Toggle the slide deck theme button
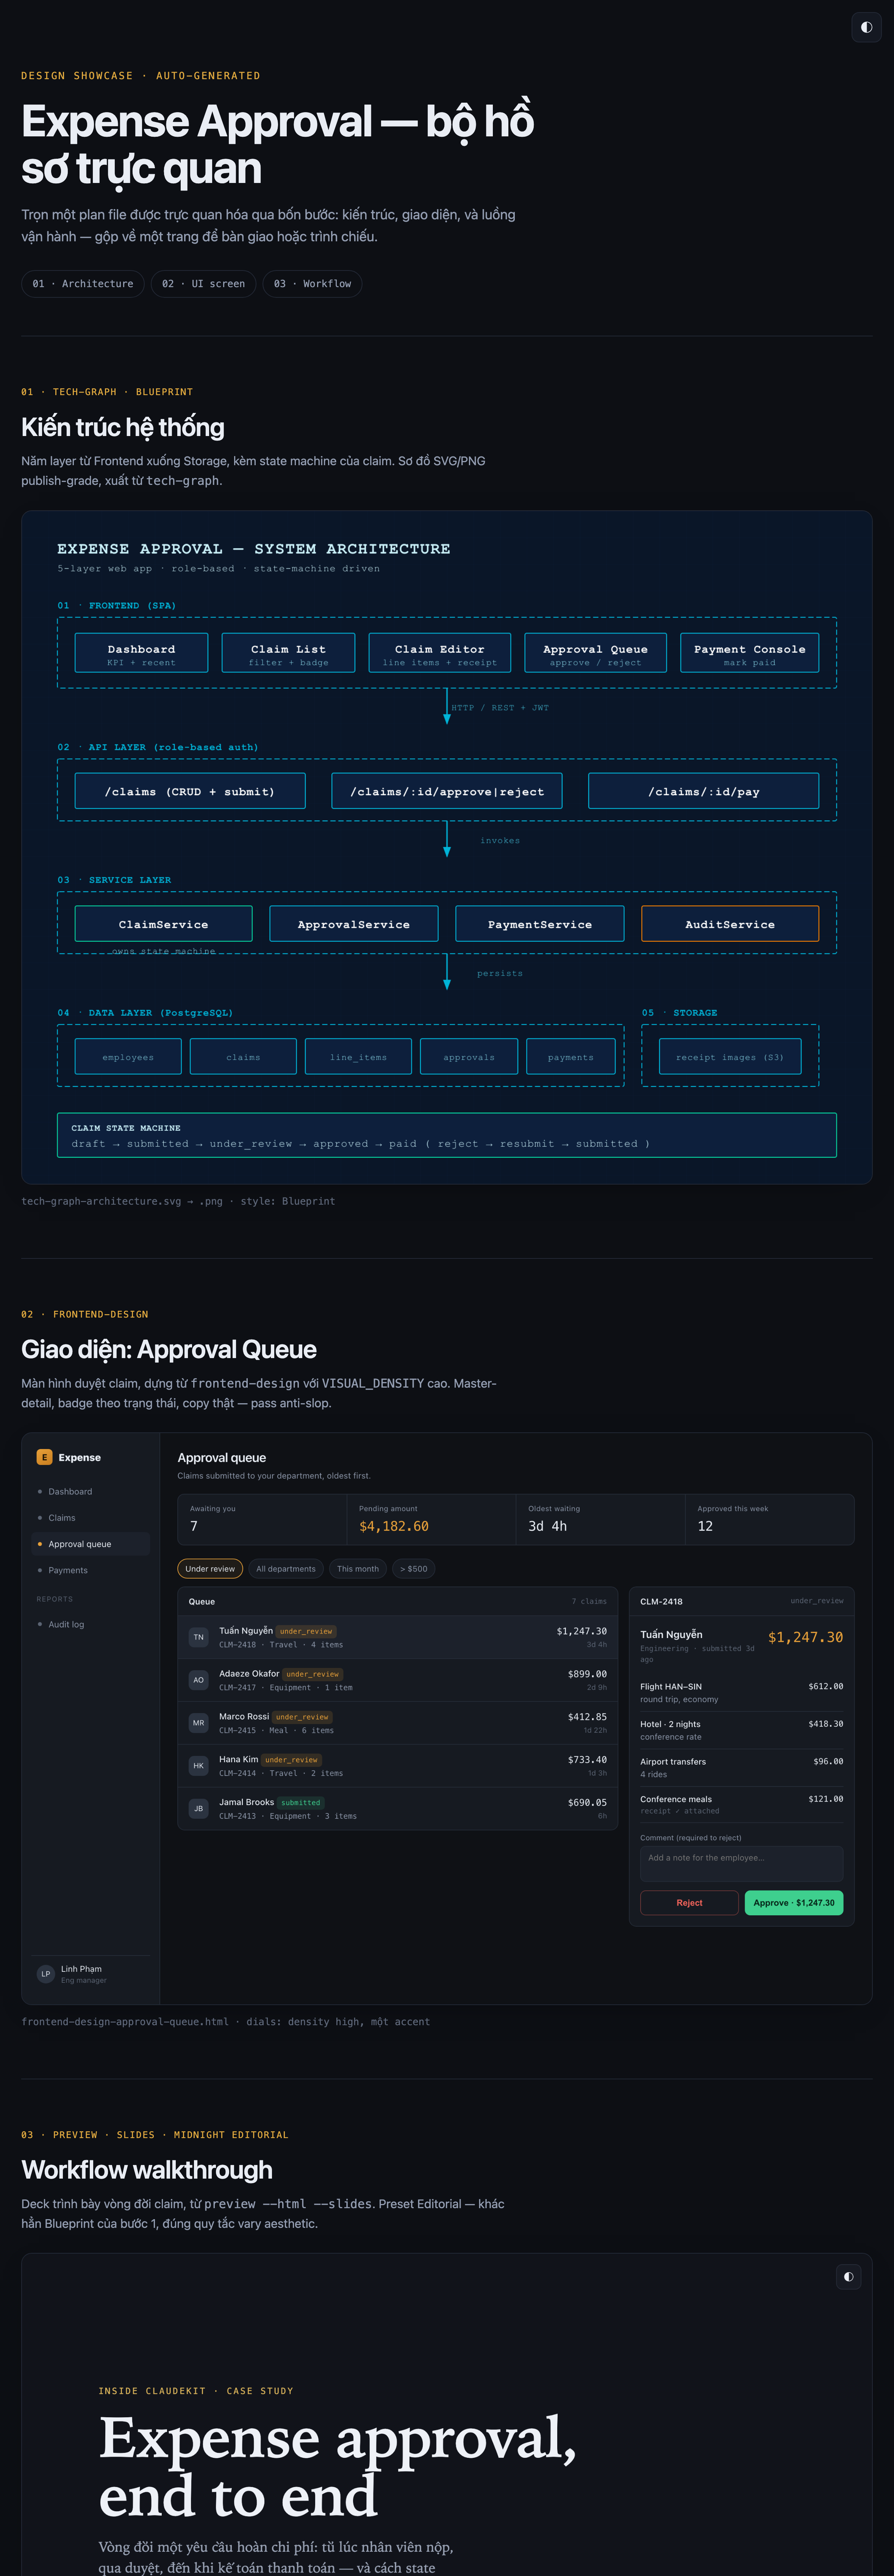 [x=848, y=2276]
